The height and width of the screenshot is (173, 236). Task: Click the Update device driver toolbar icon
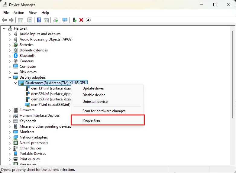(x=74, y=20)
